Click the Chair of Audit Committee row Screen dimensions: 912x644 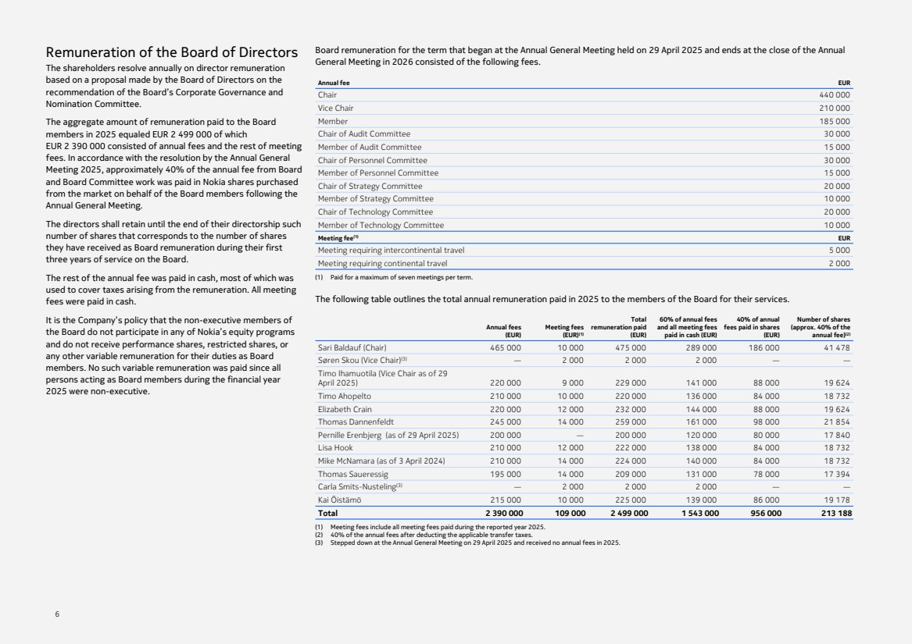tap(363, 133)
